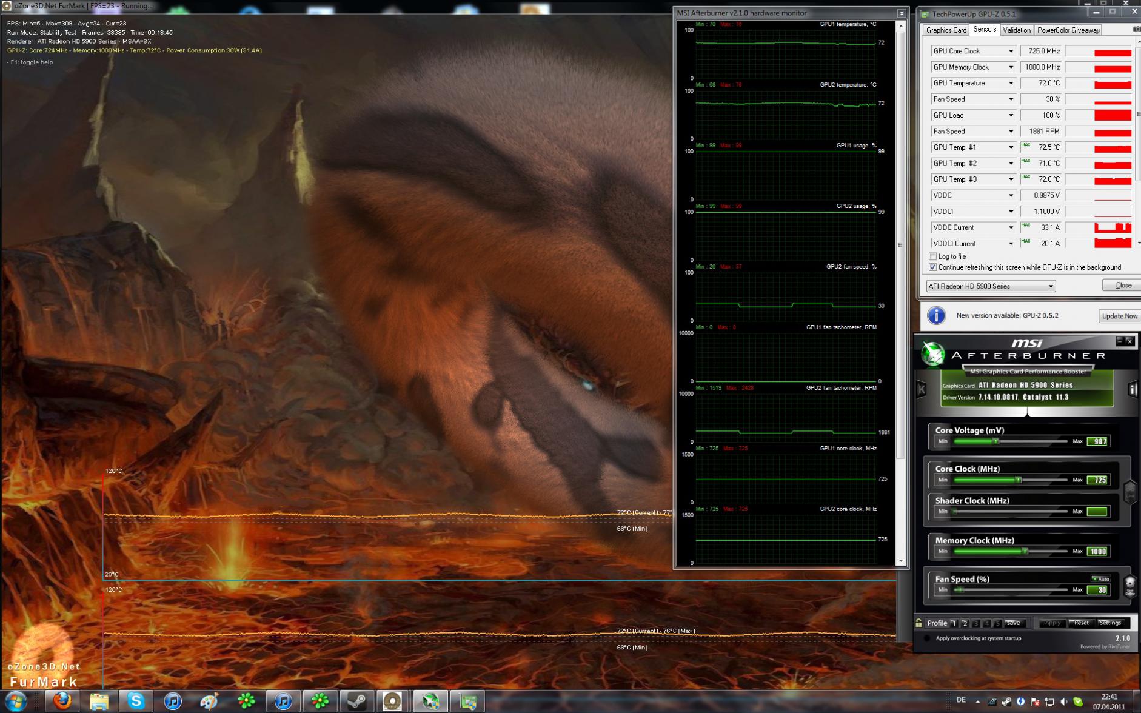The width and height of the screenshot is (1141, 713).
Task: Click the Fan Speed value field showing 30
Action: 1098,590
